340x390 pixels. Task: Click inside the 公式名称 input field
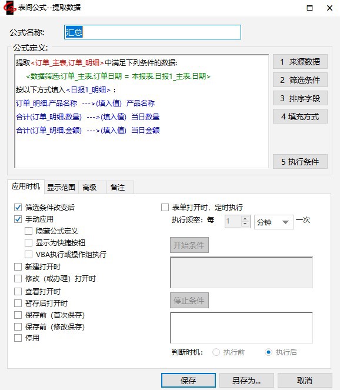click(152, 32)
